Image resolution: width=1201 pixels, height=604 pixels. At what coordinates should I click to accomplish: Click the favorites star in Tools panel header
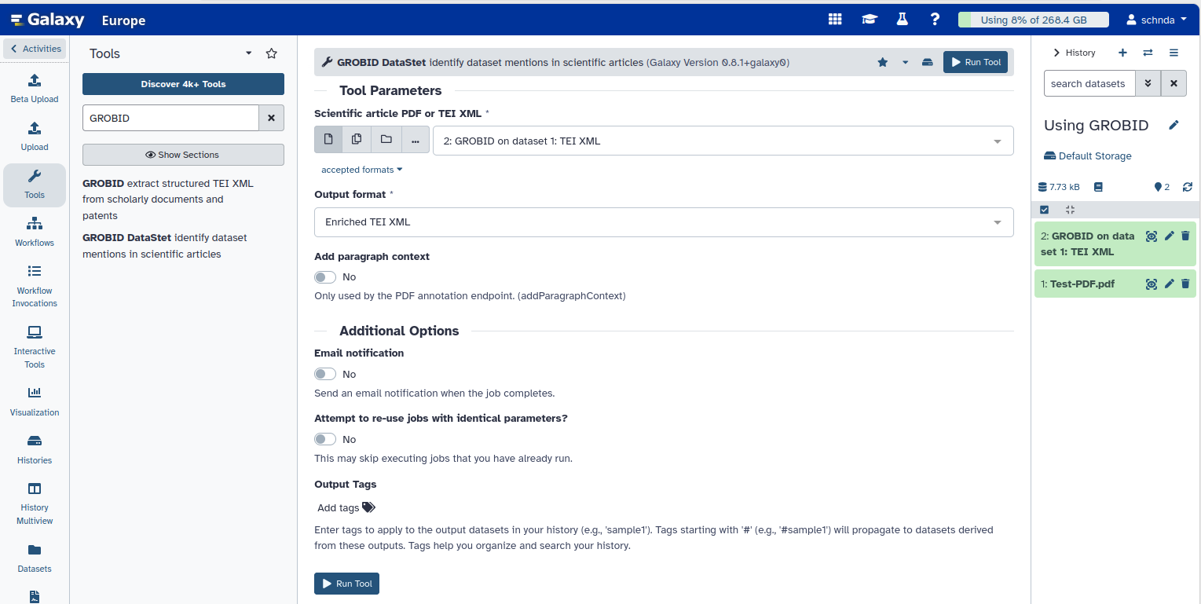(x=272, y=53)
